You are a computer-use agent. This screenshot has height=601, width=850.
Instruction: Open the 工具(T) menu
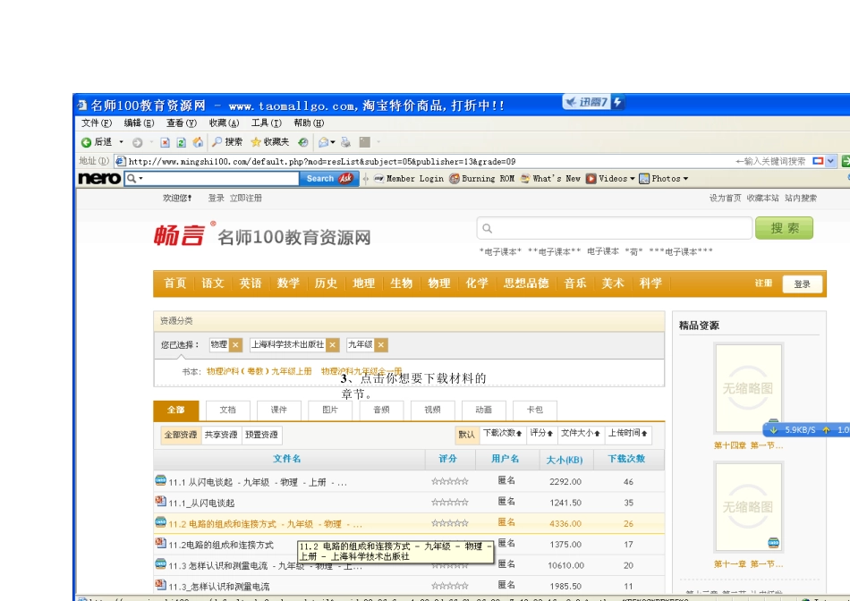click(x=266, y=123)
